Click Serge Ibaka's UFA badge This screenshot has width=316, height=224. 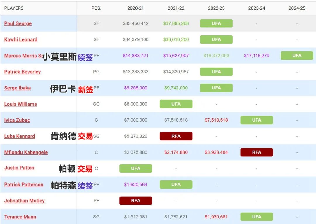[216, 88]
